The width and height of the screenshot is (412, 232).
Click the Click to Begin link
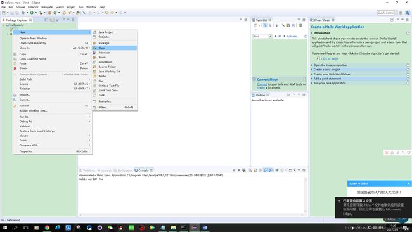point(330,59)
